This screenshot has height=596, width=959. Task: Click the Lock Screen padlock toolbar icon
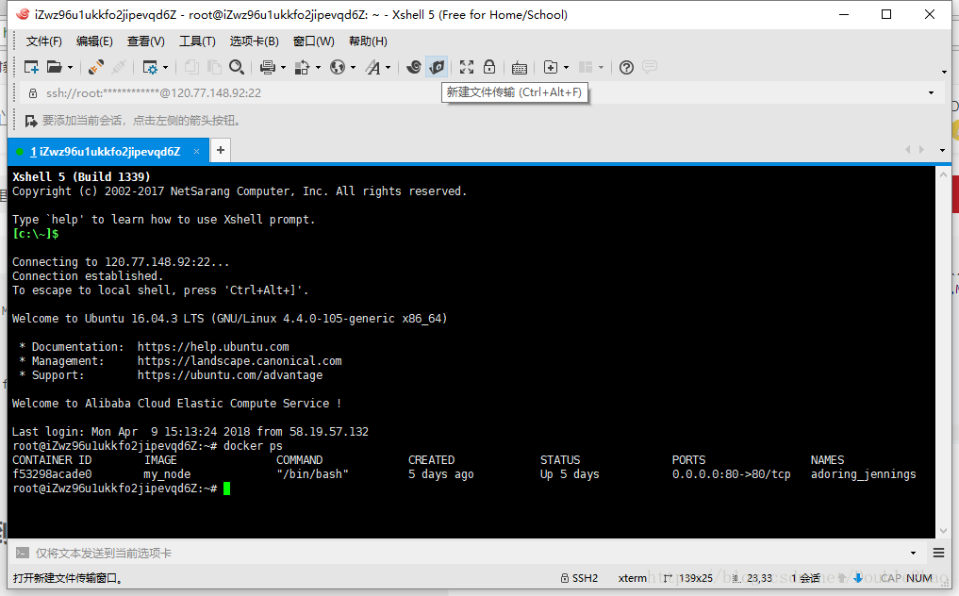coord(489,67)
